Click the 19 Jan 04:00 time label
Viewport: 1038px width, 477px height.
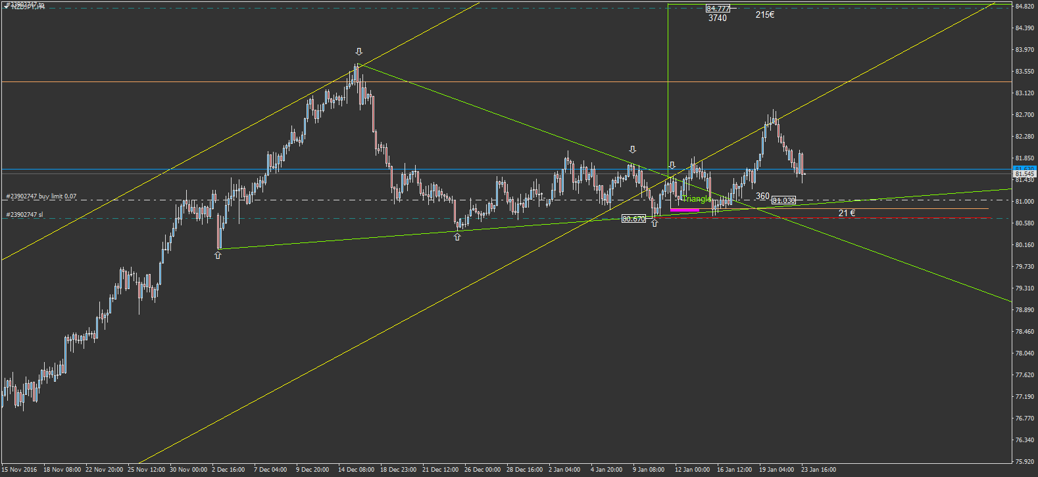(776, 470)
